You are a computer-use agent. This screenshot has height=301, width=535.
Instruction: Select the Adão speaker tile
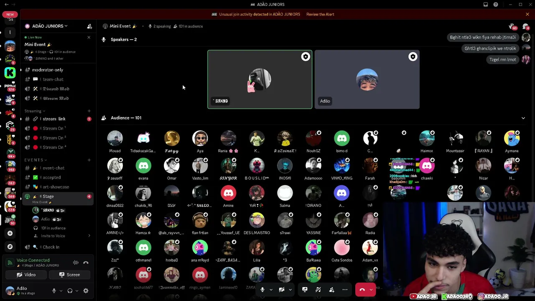point(367,79)
